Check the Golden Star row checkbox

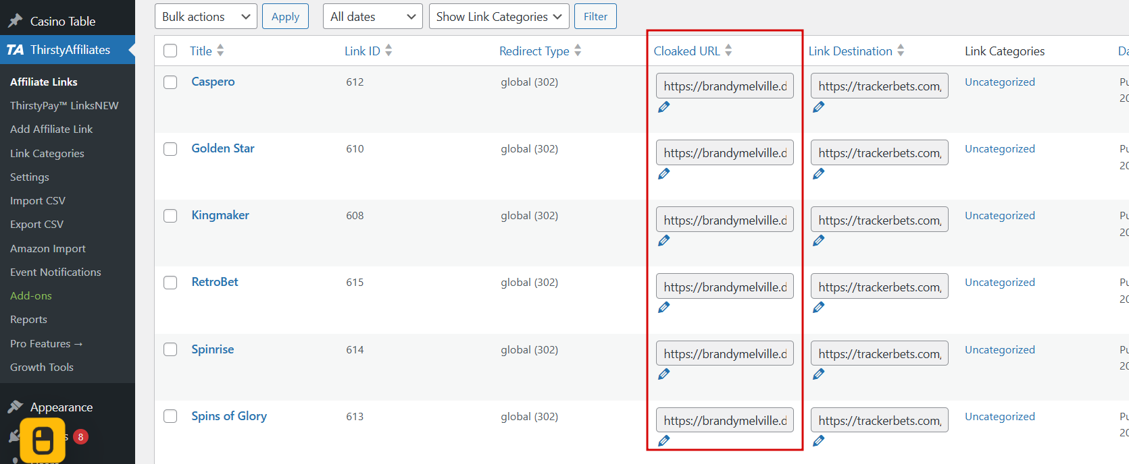pyautogui.click(x=170, y=149)
